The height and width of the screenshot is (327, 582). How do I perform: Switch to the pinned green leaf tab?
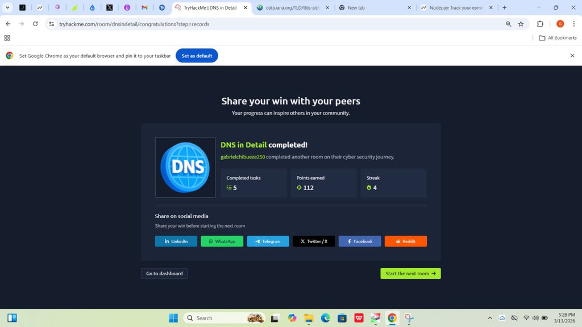[x=74, y=7]
